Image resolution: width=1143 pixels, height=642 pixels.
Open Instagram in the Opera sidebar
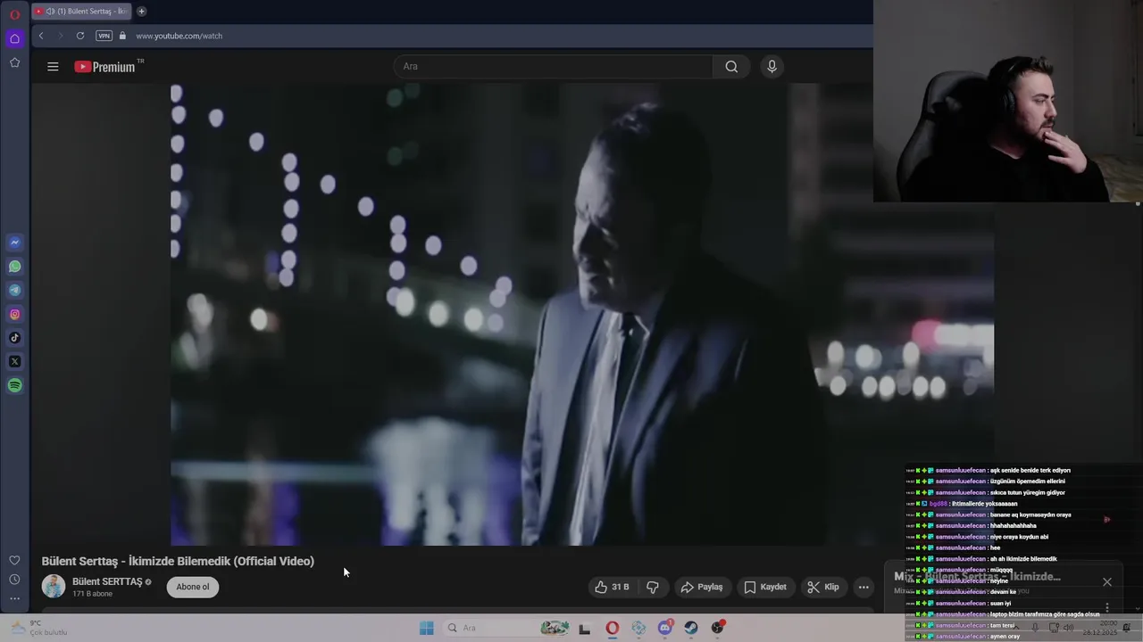(14, 314)
